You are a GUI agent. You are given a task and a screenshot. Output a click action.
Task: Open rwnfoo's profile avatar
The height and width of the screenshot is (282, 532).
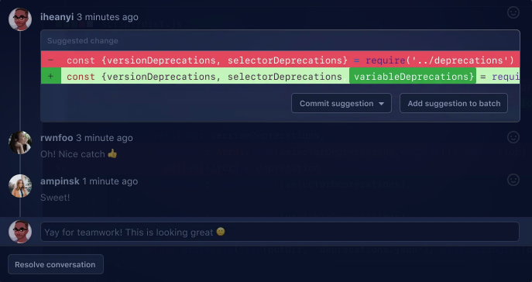(20, 143)
